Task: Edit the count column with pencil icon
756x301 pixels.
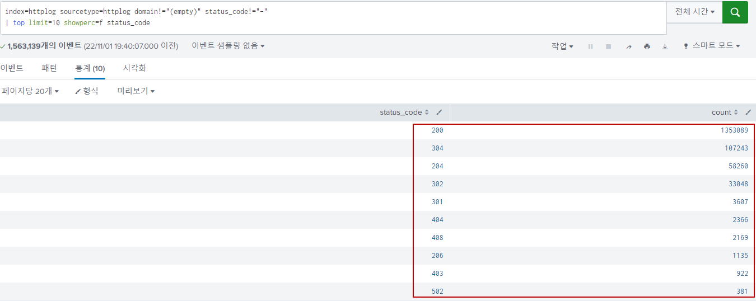Action: (748, 112)
